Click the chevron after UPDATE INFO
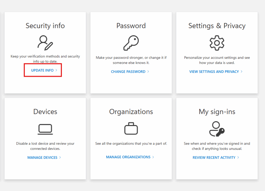 coord(56,70)
